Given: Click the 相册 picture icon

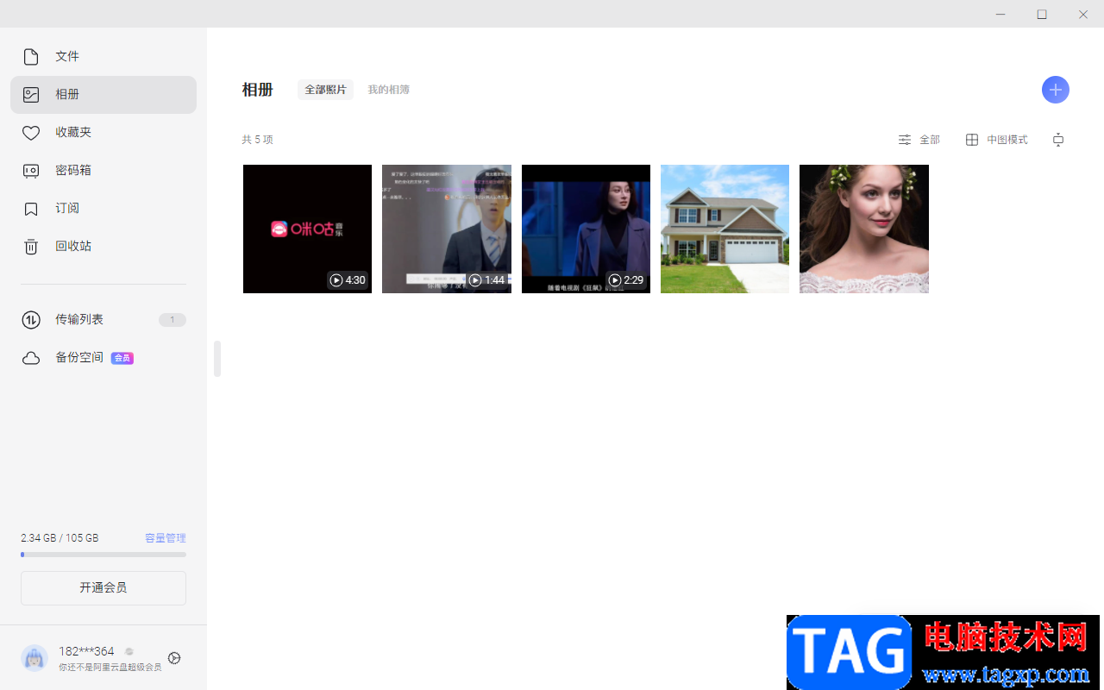Looking at the screenshot, I should tap(31, 95).
